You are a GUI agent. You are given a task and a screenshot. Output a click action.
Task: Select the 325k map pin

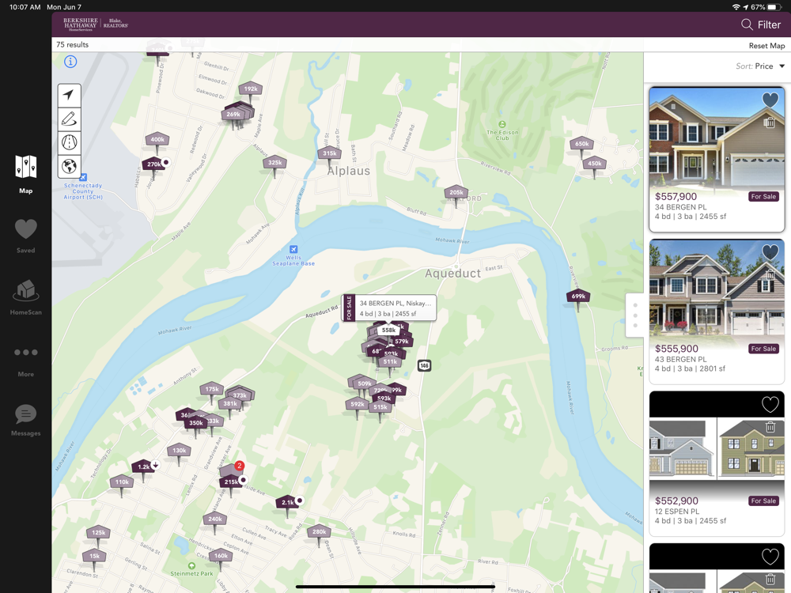coord(275,165)
